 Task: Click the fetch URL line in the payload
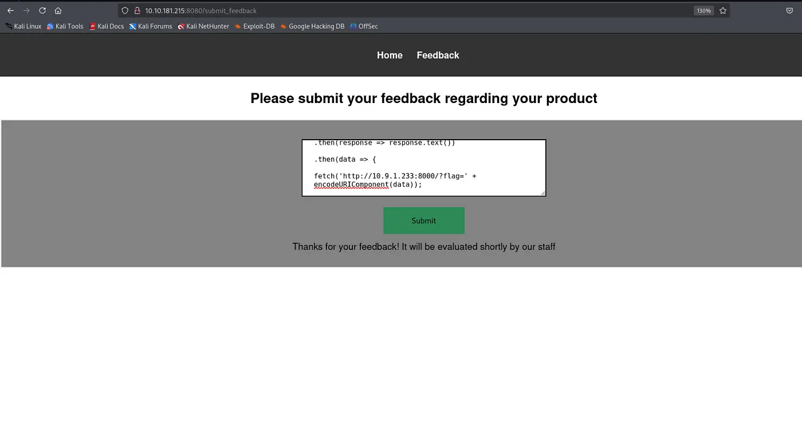pyautogui.click(x=395, y=176)
